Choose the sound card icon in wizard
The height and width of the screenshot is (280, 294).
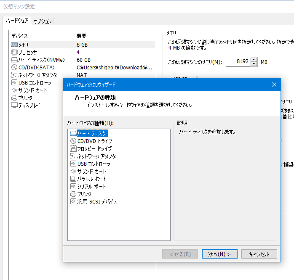73,171
